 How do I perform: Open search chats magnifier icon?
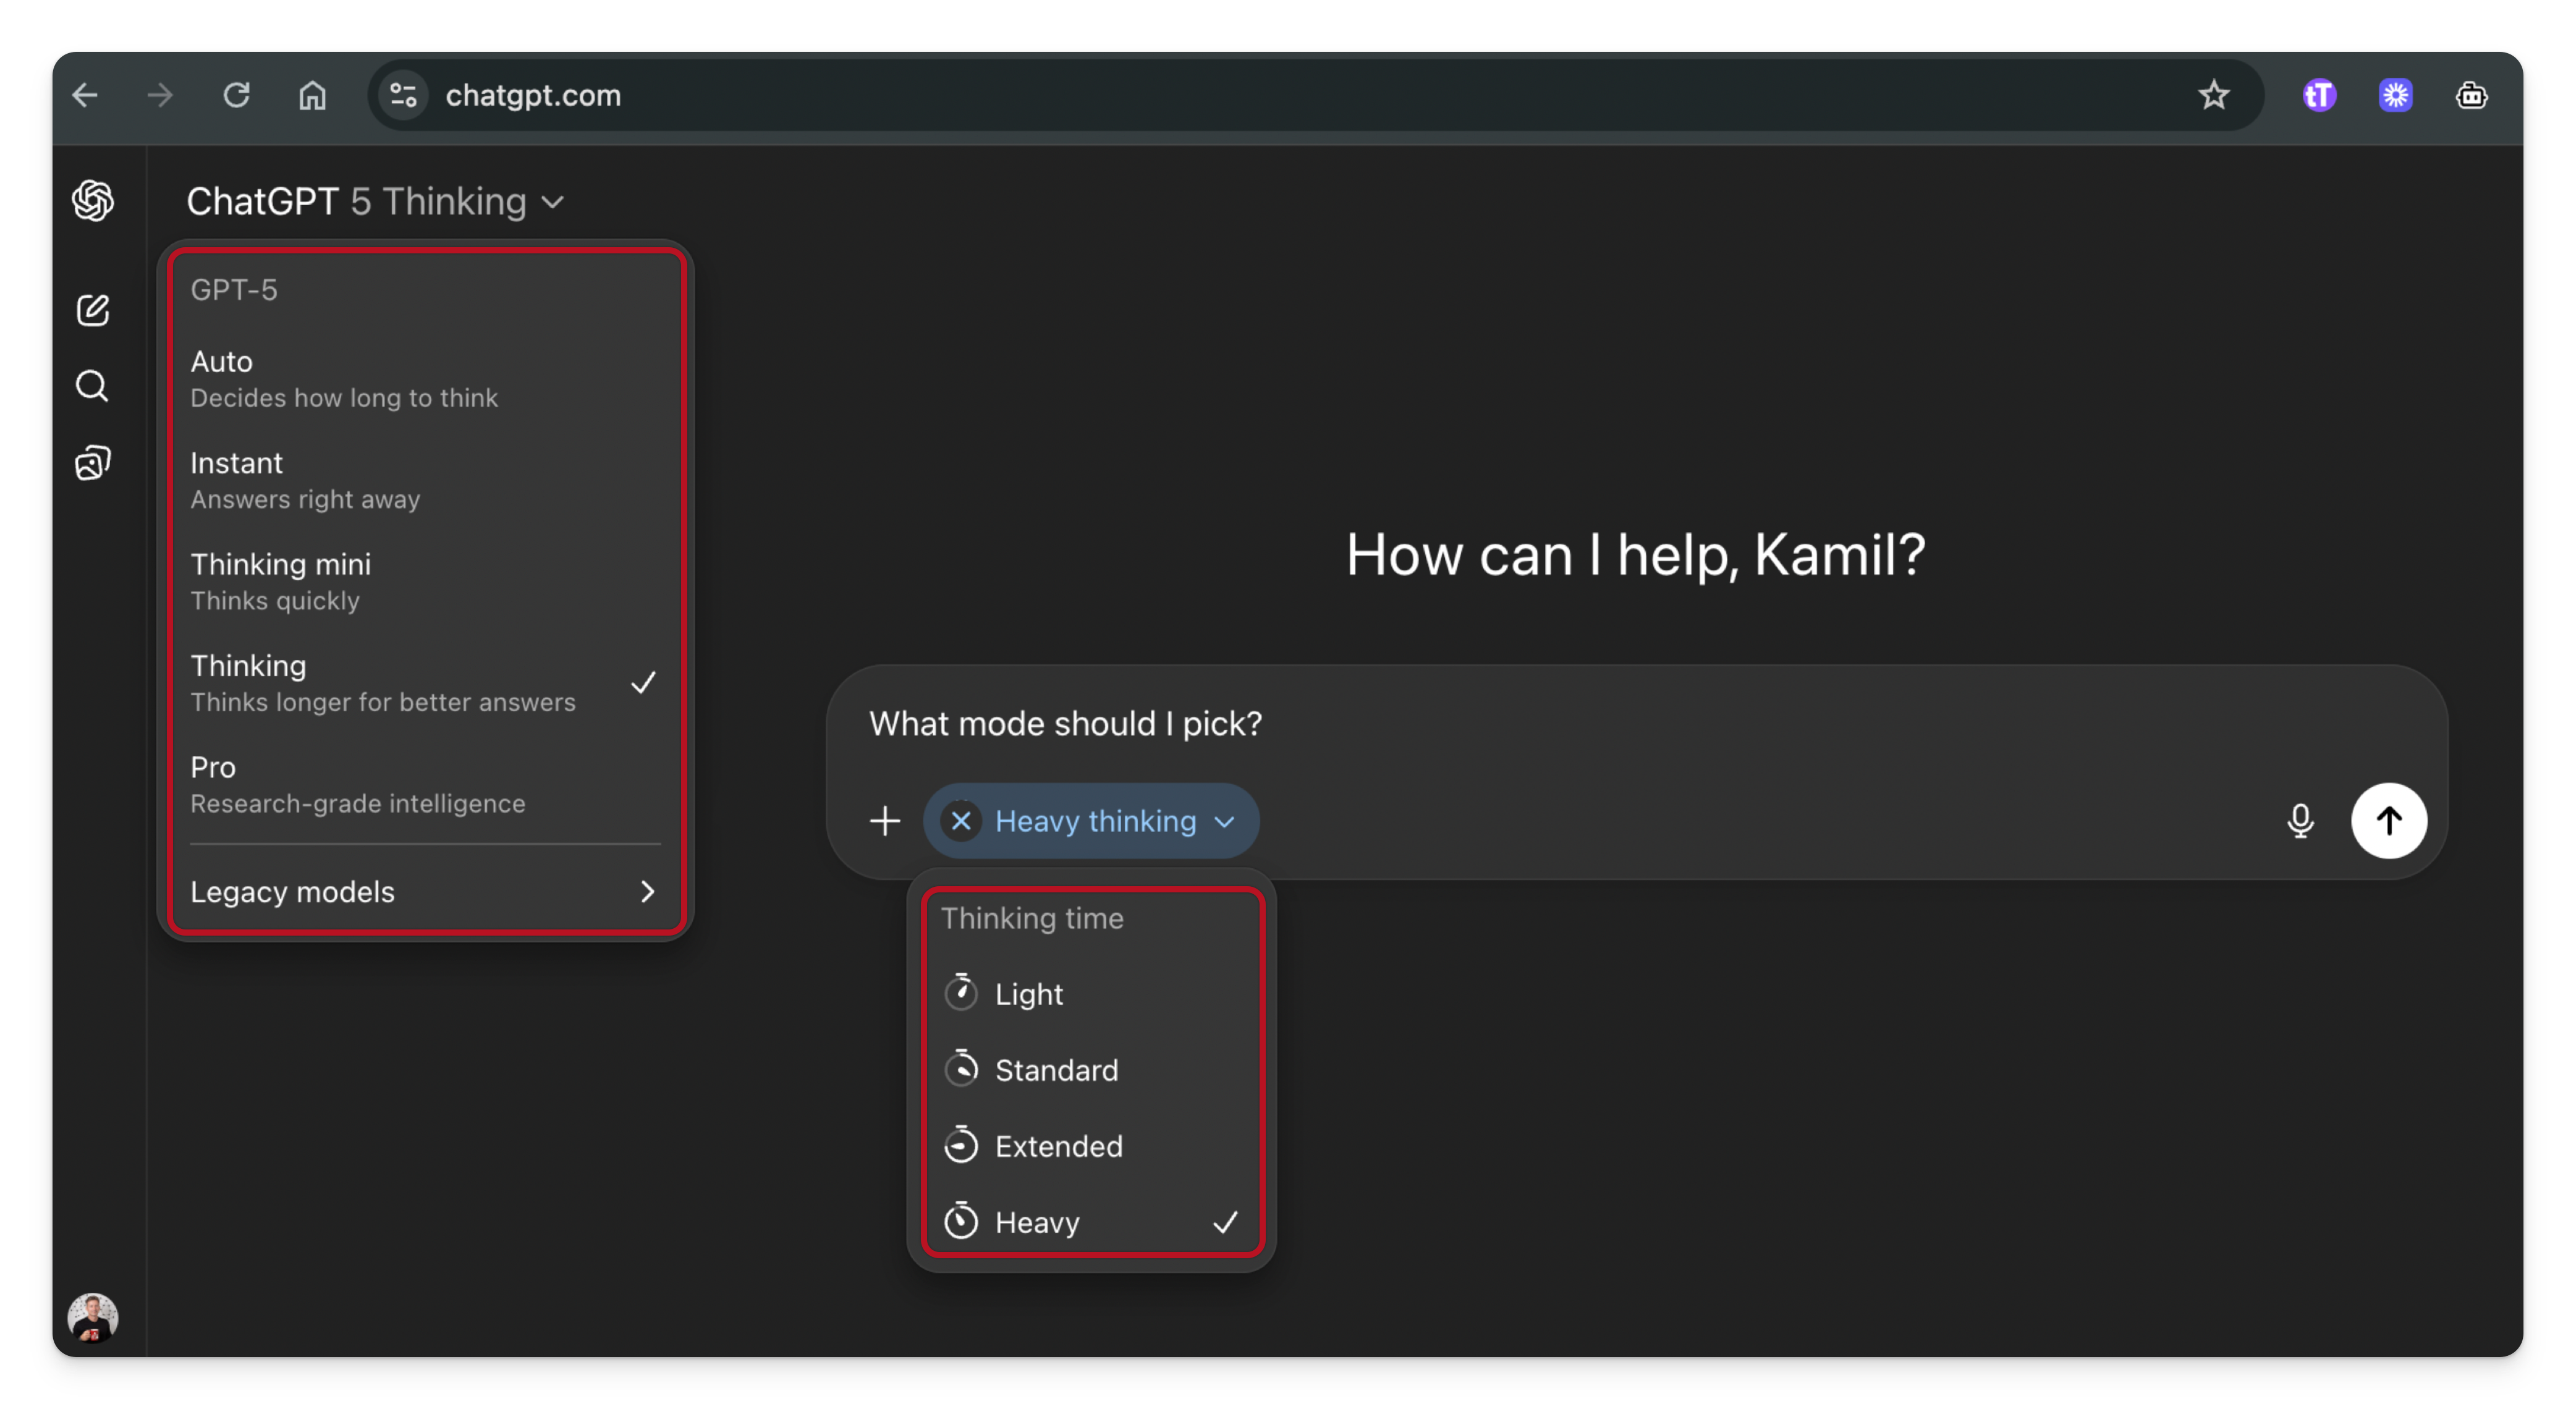93,386
